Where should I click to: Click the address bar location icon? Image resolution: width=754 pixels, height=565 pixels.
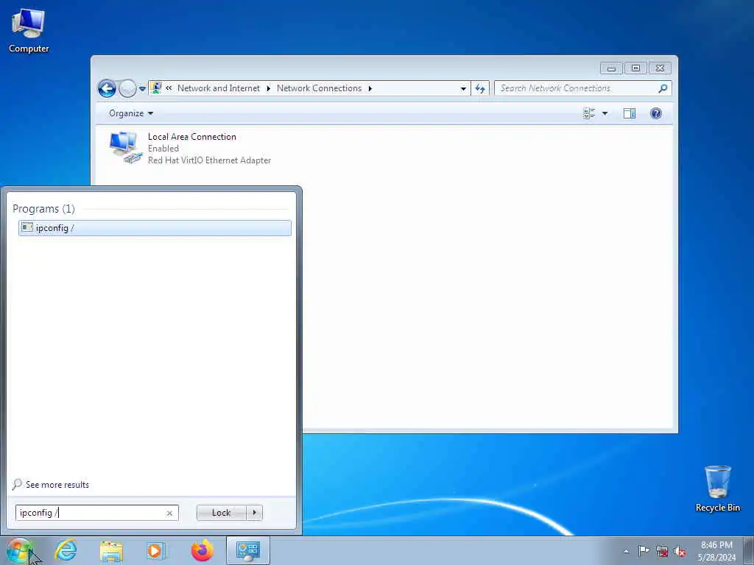click(x=156, y=88)
